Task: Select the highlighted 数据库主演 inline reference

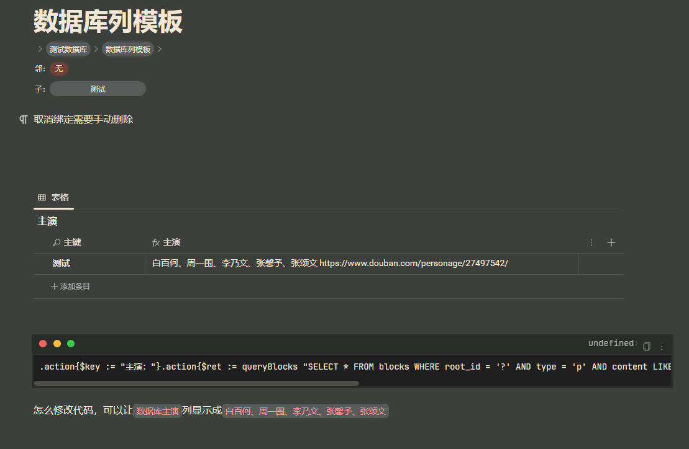Action: click(157, 411)
